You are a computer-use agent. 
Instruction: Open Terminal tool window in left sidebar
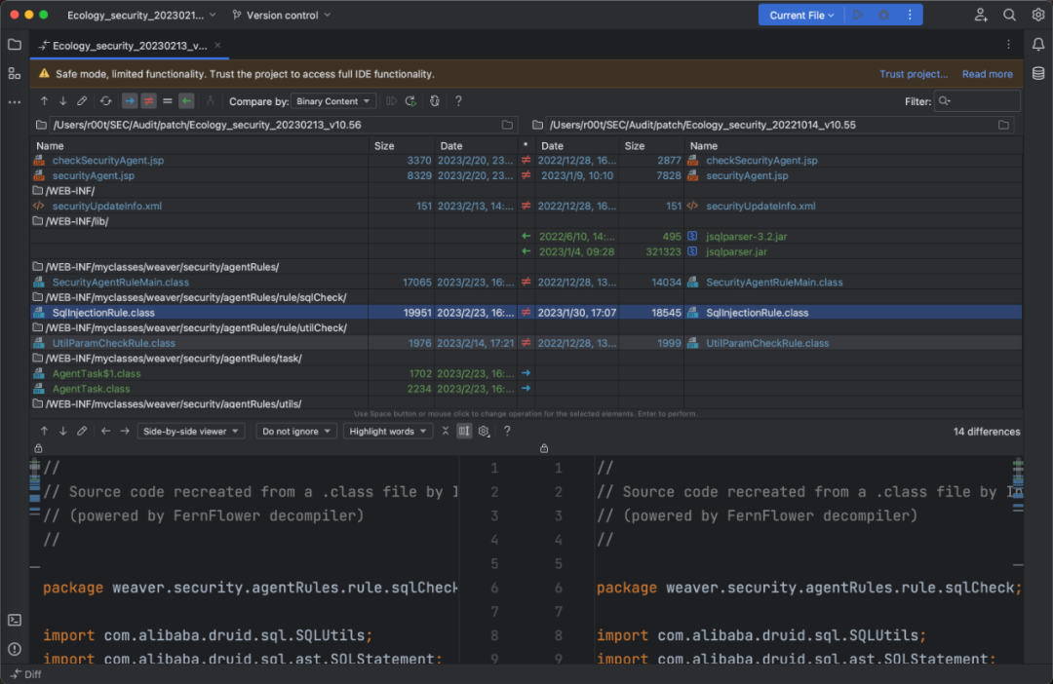click(15, 620)
